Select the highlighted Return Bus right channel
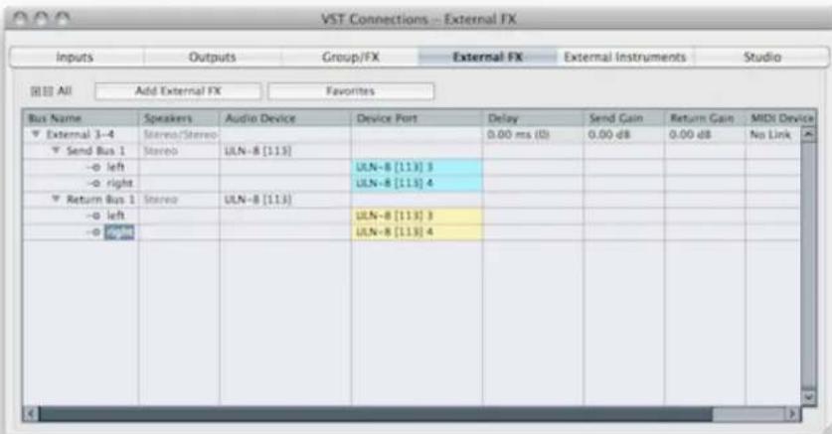Image resolution: width=832 pixels, height=434 pixels. (x=119, y=232)
